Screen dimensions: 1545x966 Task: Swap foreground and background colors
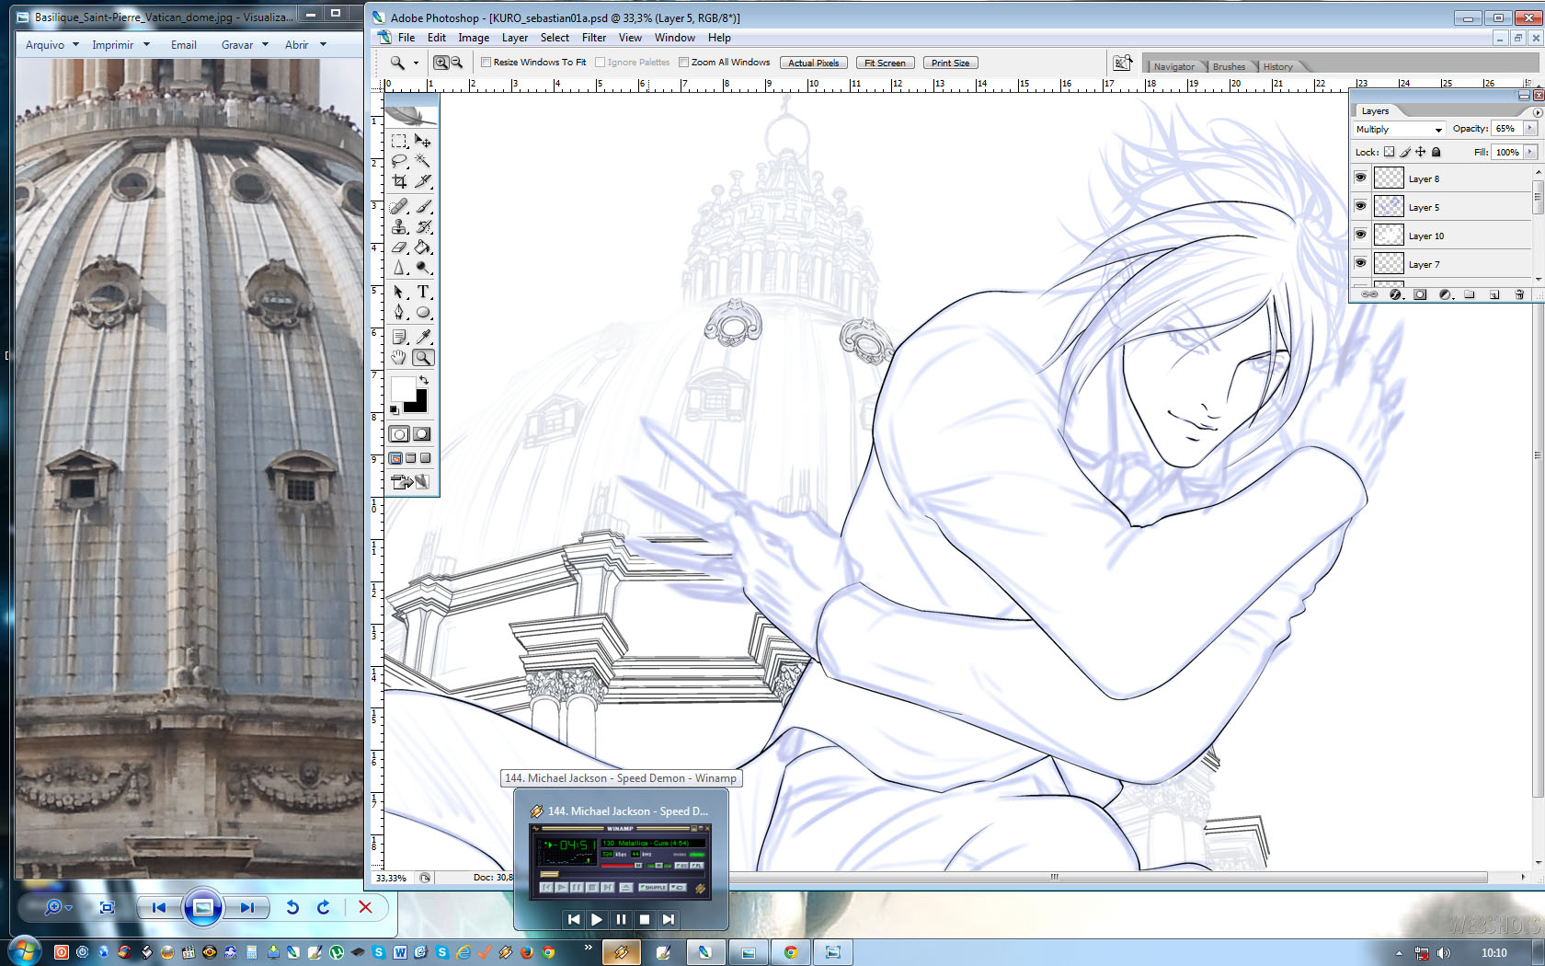(424, 379)
